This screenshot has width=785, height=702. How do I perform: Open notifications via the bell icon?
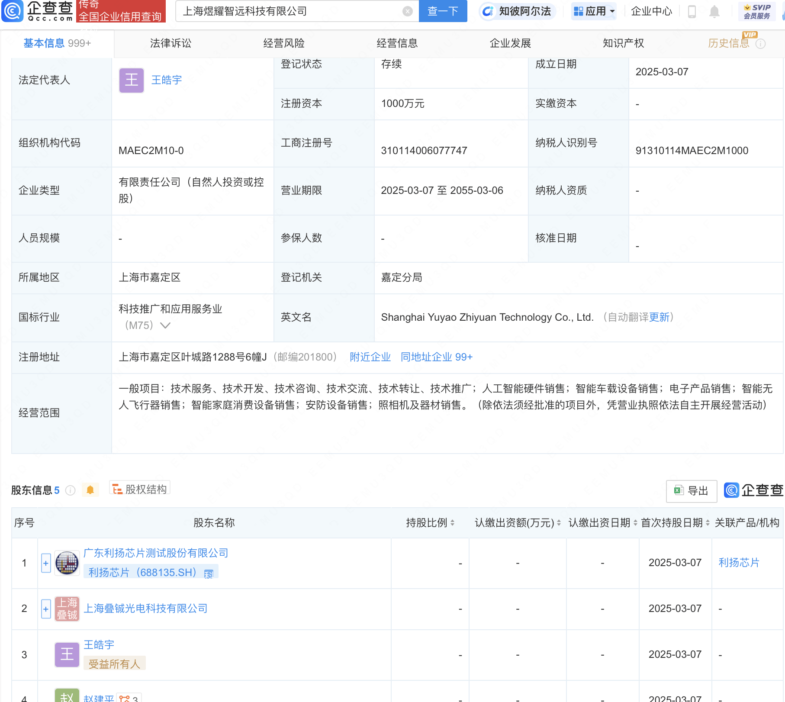(x=714, y=11)
